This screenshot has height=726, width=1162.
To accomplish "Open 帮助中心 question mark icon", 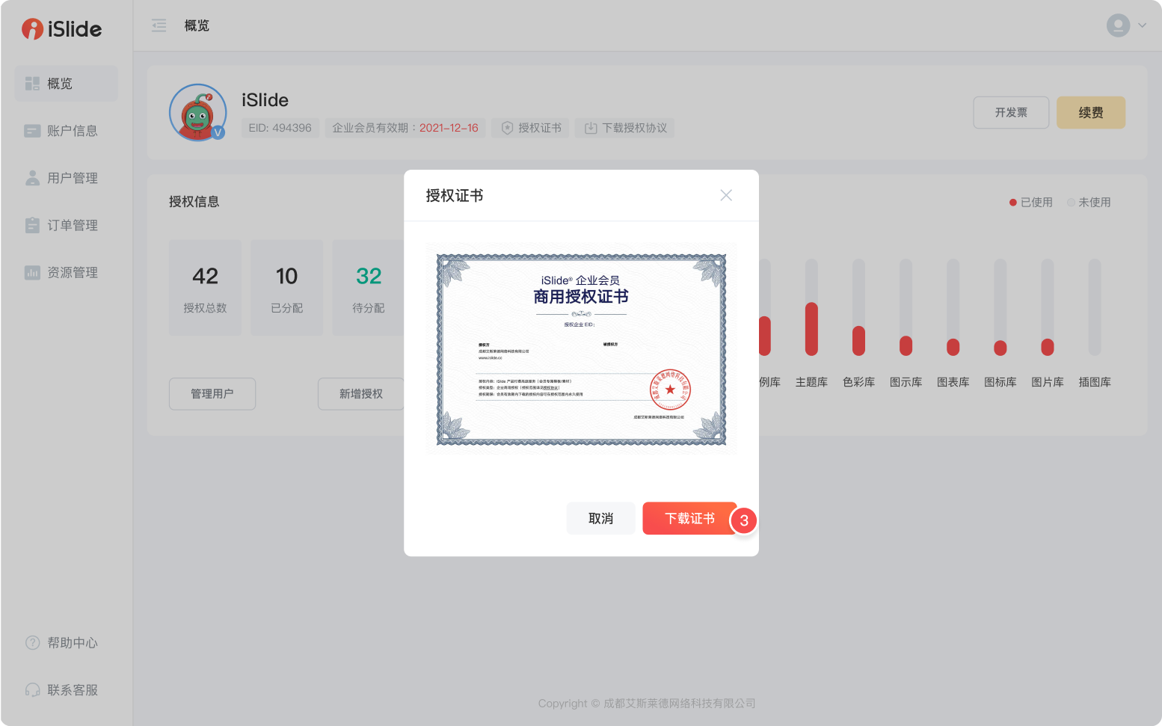I will click(x=32, y=643).
